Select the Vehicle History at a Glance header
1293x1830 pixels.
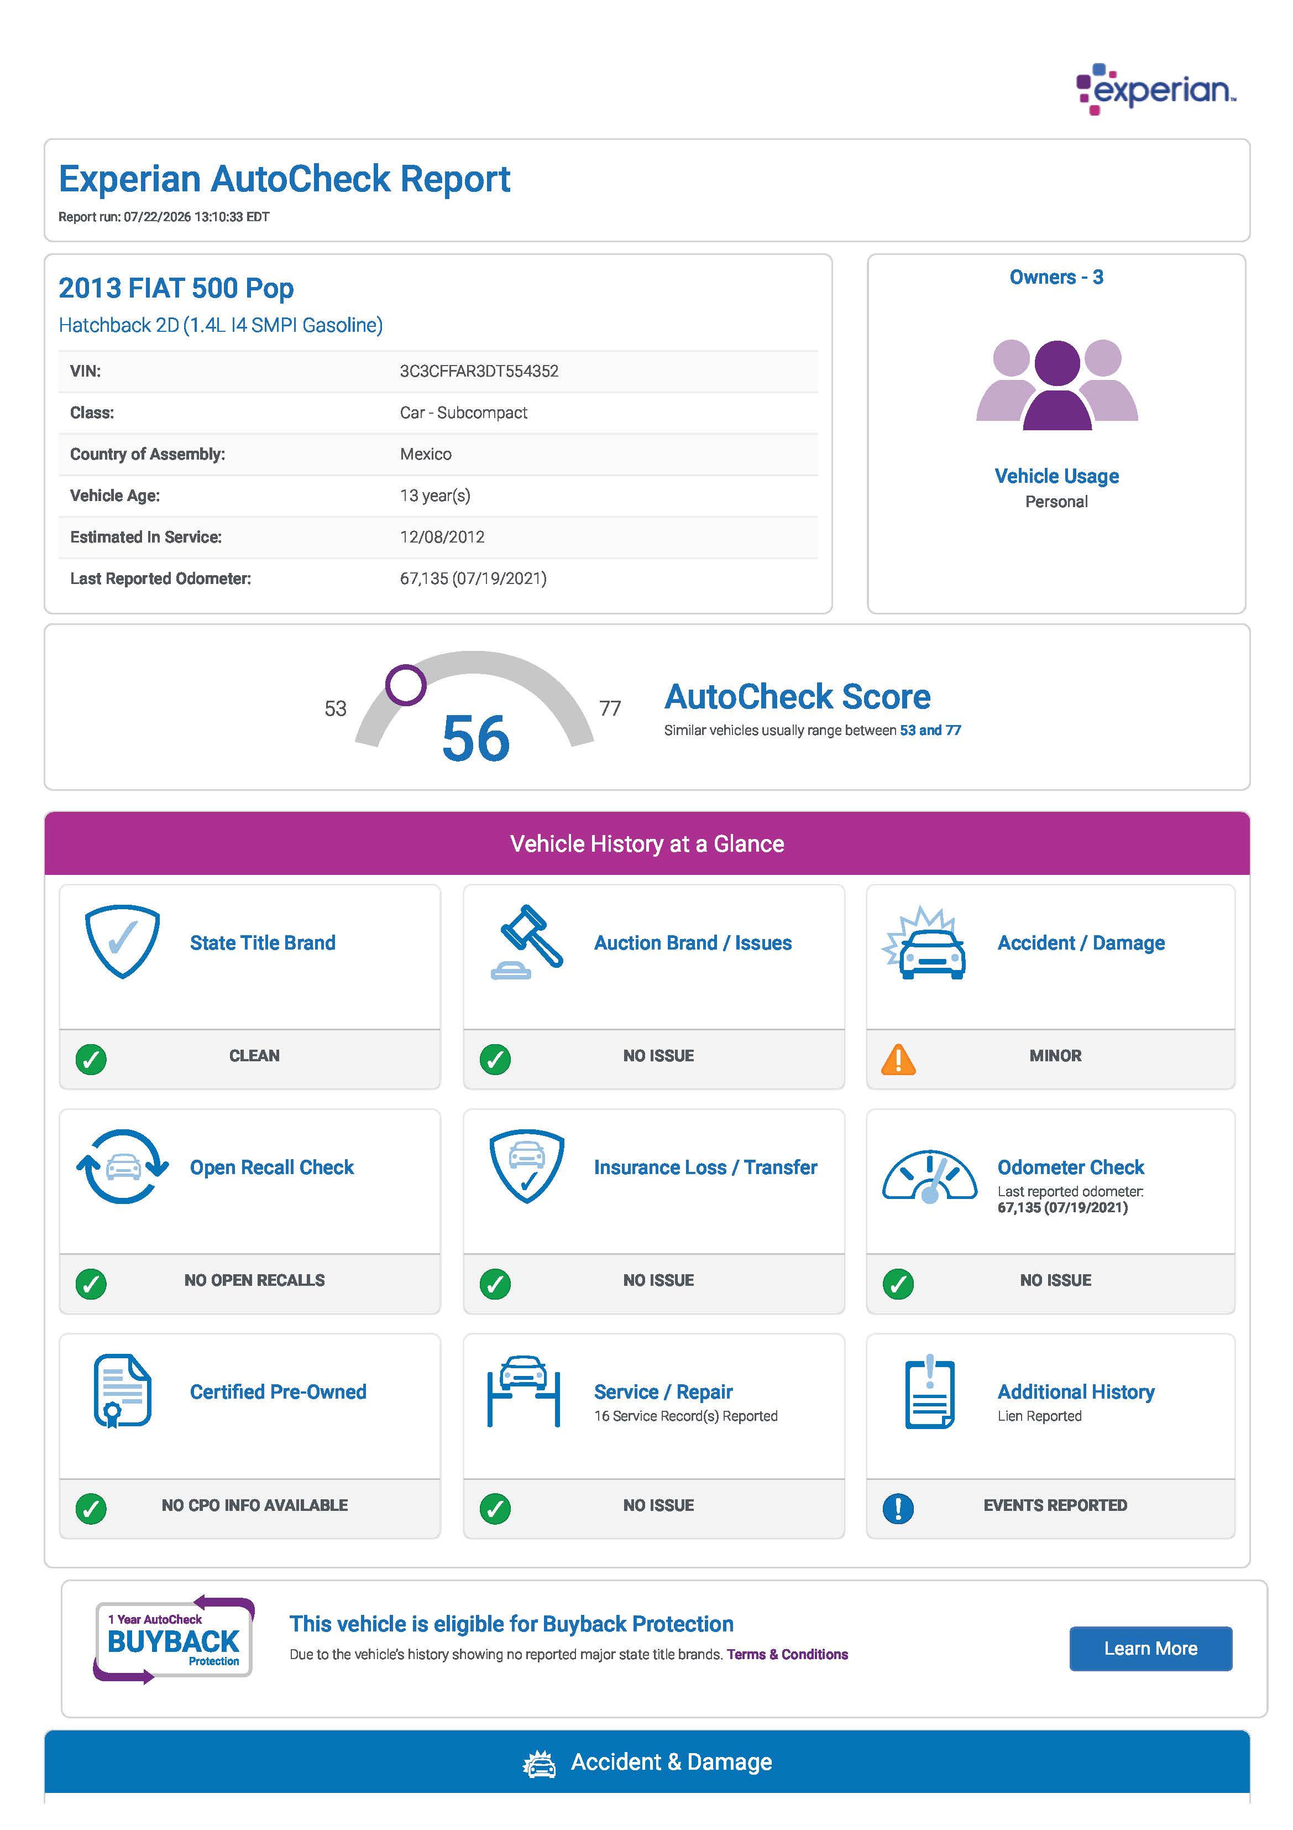coord(647,843)
